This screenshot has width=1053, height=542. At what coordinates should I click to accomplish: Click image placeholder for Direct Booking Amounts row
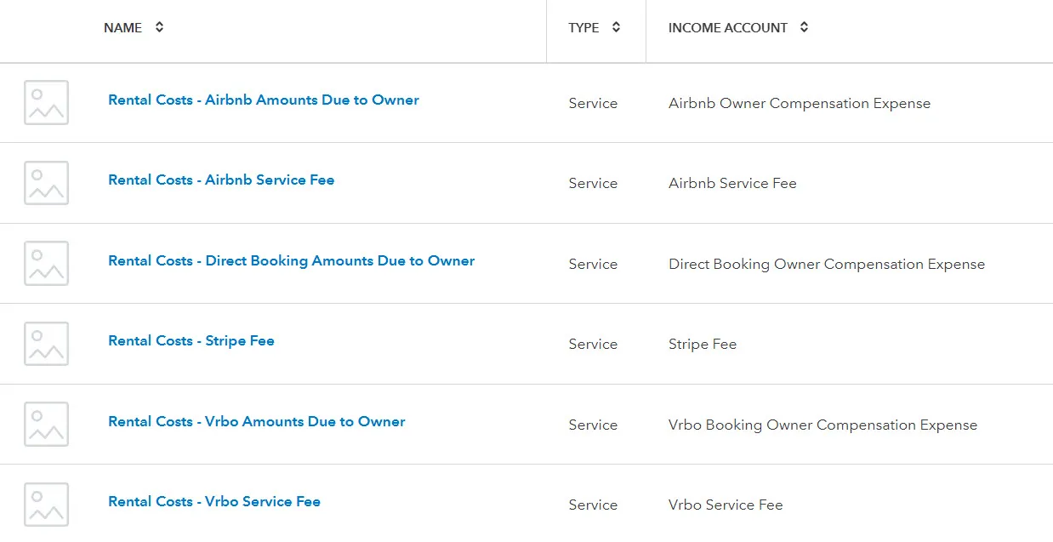click(46, 263)
